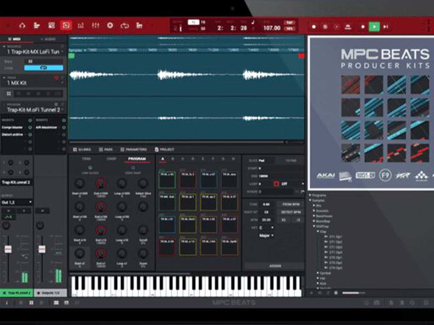The height and width of the screenshot is (325, 434).
Task: Open the looper icon in toolbar
Action: (125, 26)
